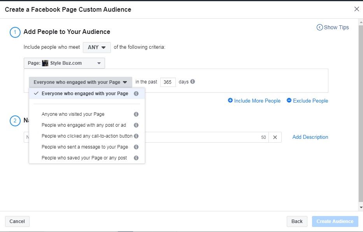Open the Add Description link
363x232 pixels.
pos(310,137)
